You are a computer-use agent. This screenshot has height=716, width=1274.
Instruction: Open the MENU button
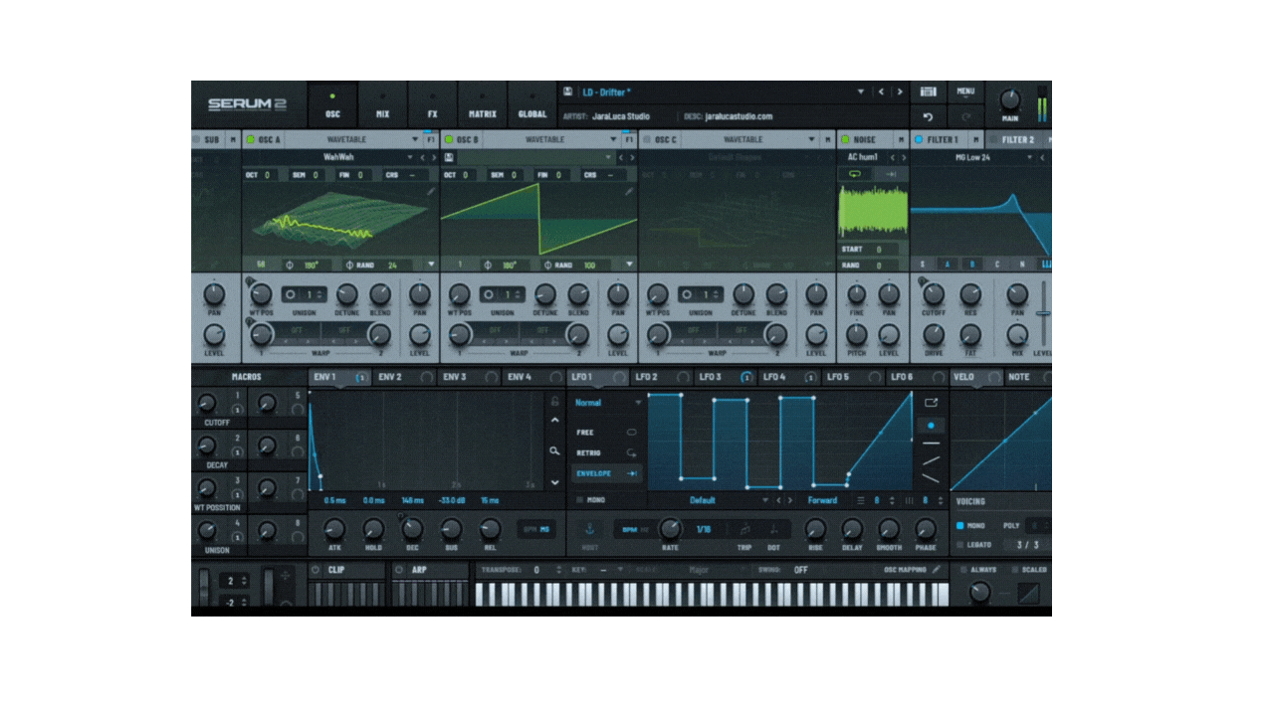pos(965,91)
